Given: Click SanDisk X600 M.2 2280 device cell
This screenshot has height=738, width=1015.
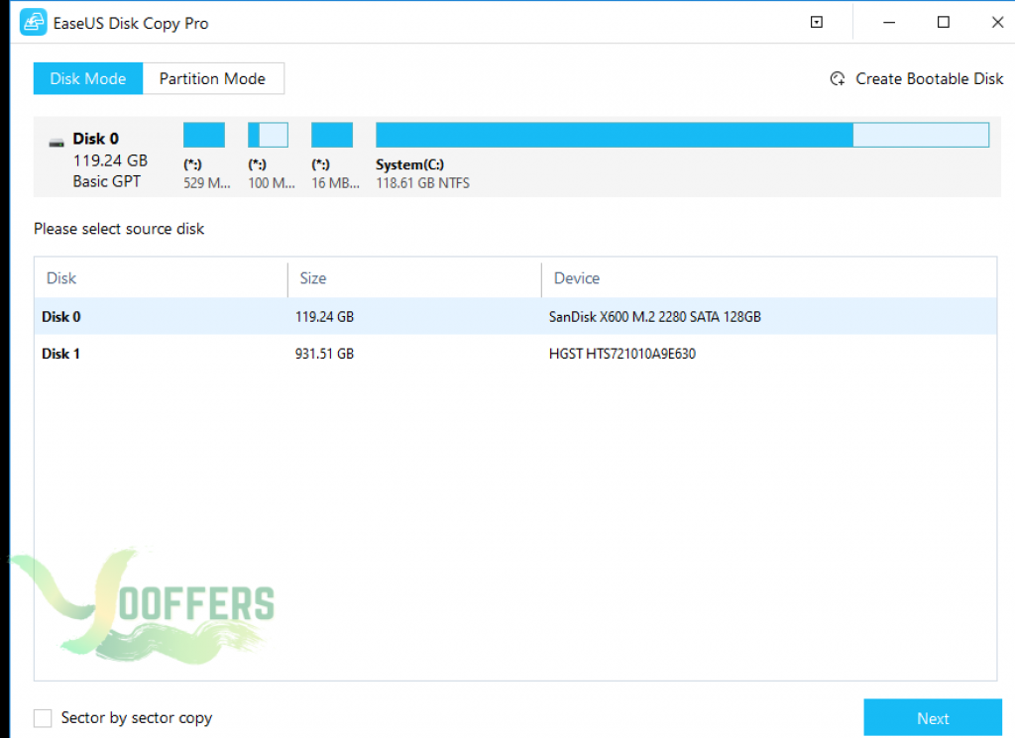Looking at the screenshot, I should point(654,317).
